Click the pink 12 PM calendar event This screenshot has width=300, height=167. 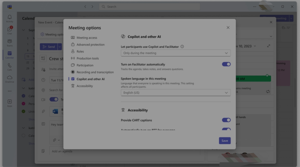tap(283, 73)
